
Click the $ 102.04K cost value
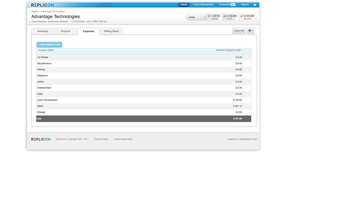pyautogui.click(x=232, y=16)
